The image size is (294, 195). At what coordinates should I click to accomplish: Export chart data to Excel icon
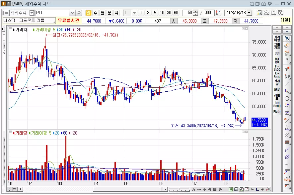pyautogui.click(x=231, y=189)
